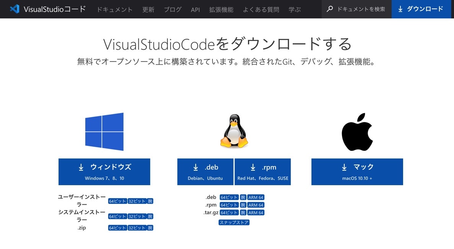Click the ユーザーインストーラー label
The height and width of the screenshot is (249, 454).
coord(82,201)
